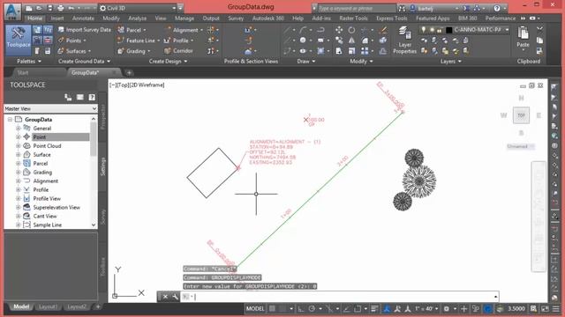Toggle MODEL space button in status bar
The width and height of the screenshot is (565, 317).
coord(255,309)
